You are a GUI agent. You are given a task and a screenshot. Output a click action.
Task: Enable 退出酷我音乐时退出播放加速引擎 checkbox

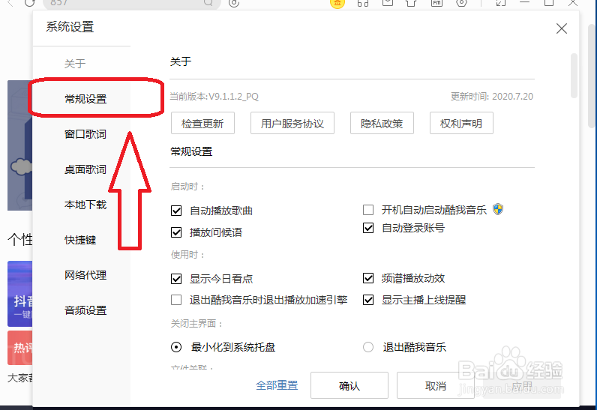(176, 300)
